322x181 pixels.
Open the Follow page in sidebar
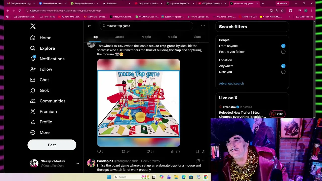pyautogui.click(x=41, y=69)
